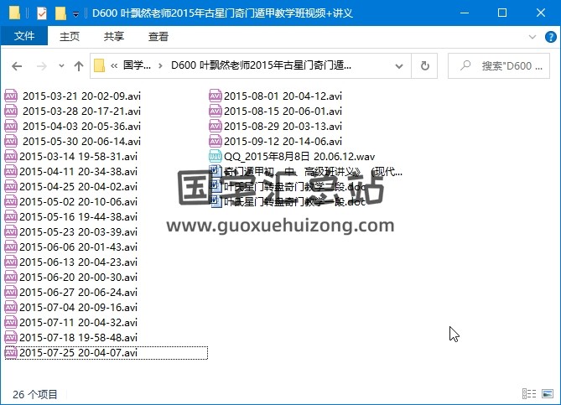Screen dimensions: 561x405
Task: Select the AVI icon of 2015-03-21 20-02-09.avi
Action: [11, 96]
